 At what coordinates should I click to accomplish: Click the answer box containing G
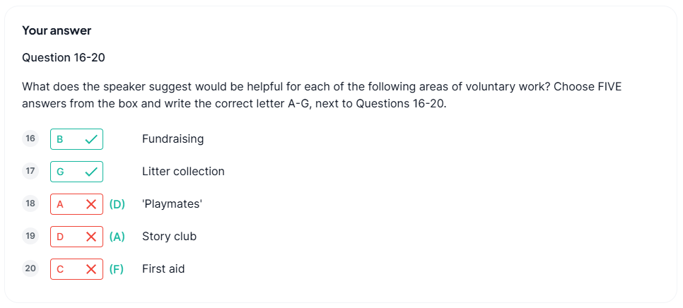tap(76, 172)
